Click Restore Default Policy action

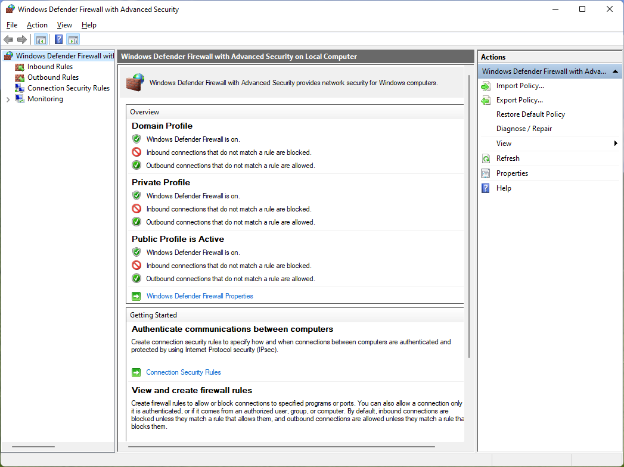(530, 114)
